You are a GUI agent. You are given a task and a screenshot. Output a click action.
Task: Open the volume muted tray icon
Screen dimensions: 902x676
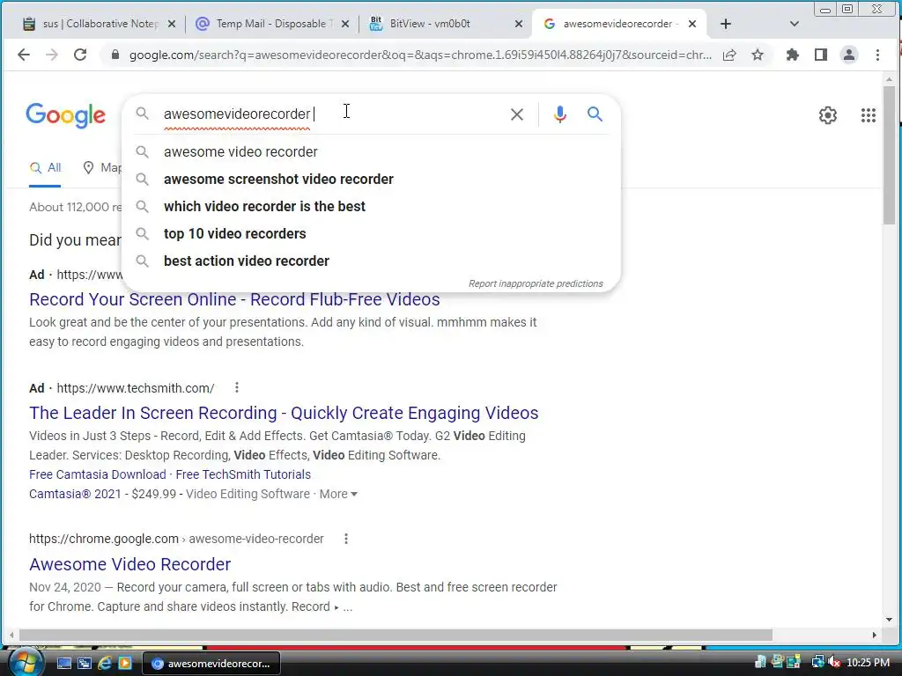coord(833,662)
